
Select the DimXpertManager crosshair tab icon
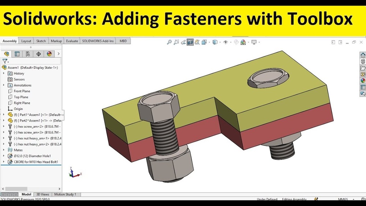point(38,54)
